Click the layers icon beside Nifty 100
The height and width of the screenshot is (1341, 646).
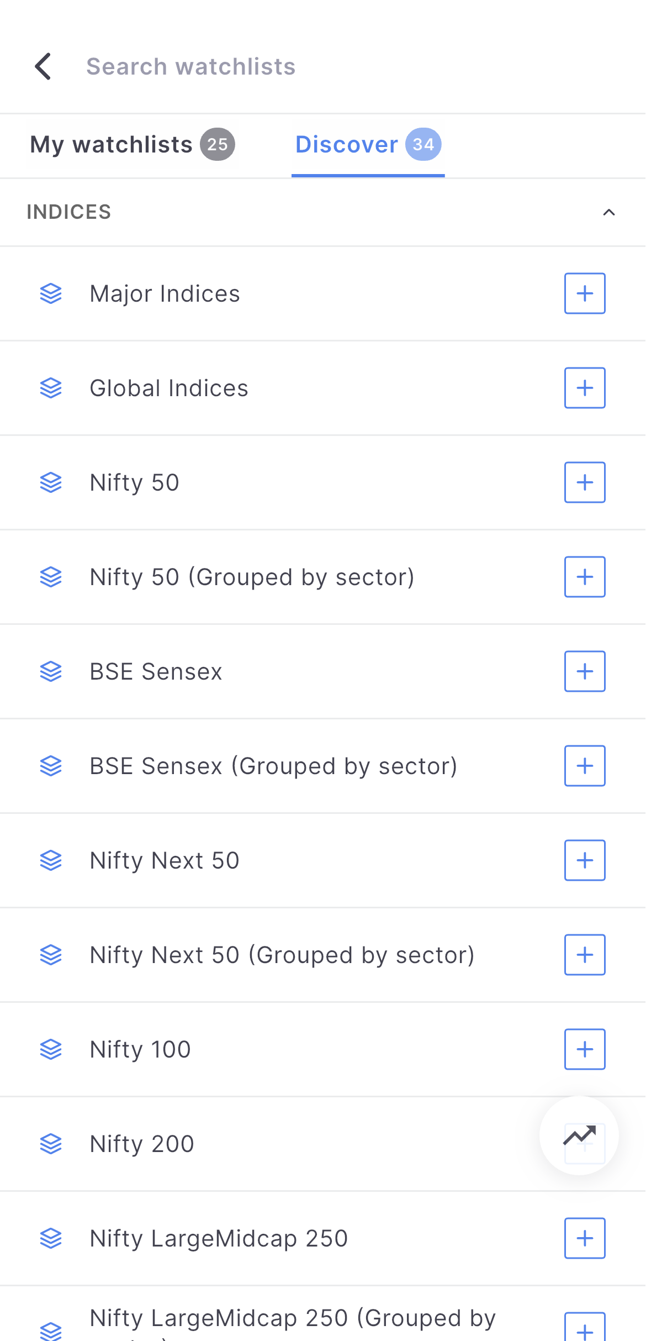click(51, 1049)
